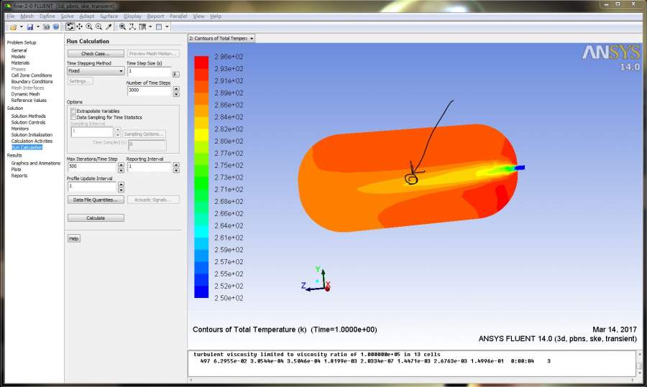This screenshot has height=387, width=647.
Task: Open the Parallel menu
Action: pyautogui.click(x=178, y=16)
